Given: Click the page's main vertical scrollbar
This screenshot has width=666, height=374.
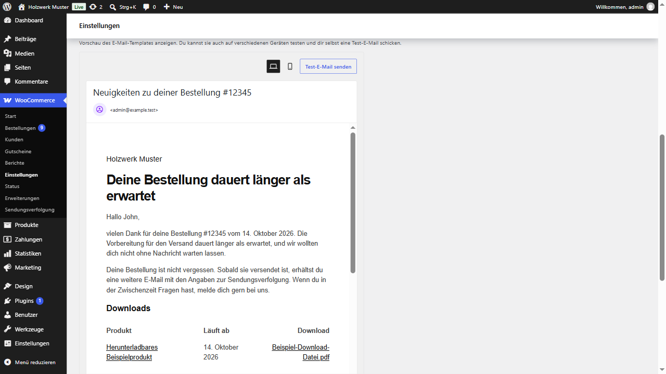Looking at the screenshot, I should (x=662, y=208).
